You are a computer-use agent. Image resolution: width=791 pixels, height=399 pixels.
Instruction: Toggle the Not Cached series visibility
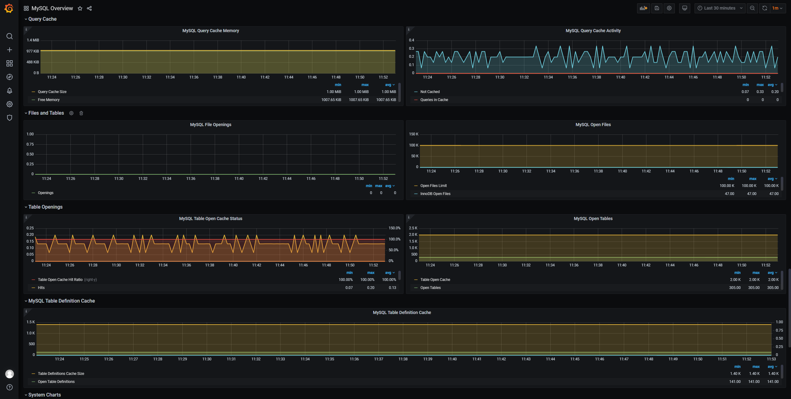coord(430,92)
